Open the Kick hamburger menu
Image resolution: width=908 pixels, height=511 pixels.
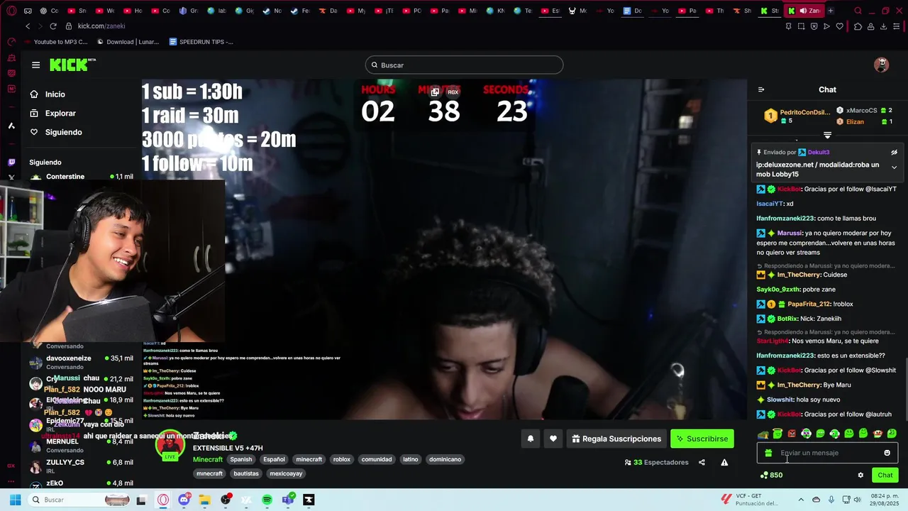click(x=35, y=65)
